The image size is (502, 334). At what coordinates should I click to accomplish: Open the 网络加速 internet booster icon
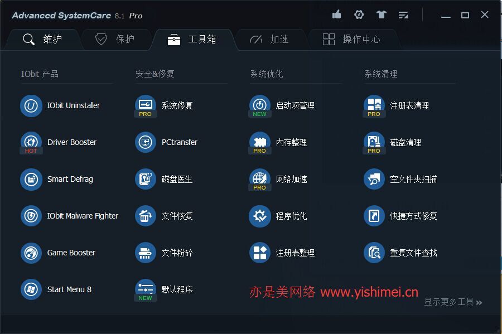(260, 179)
